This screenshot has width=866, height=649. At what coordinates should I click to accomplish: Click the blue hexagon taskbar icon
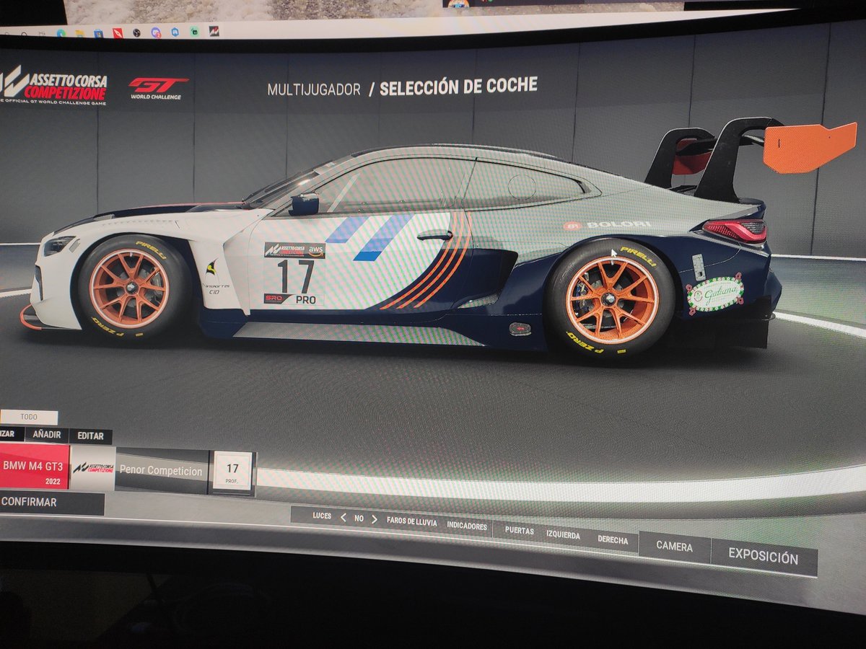coord(175,32)
